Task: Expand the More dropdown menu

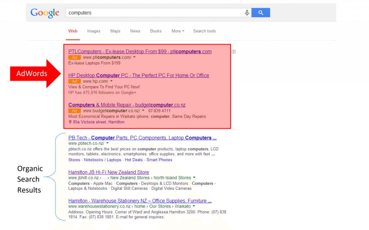Action: point(178,31)
